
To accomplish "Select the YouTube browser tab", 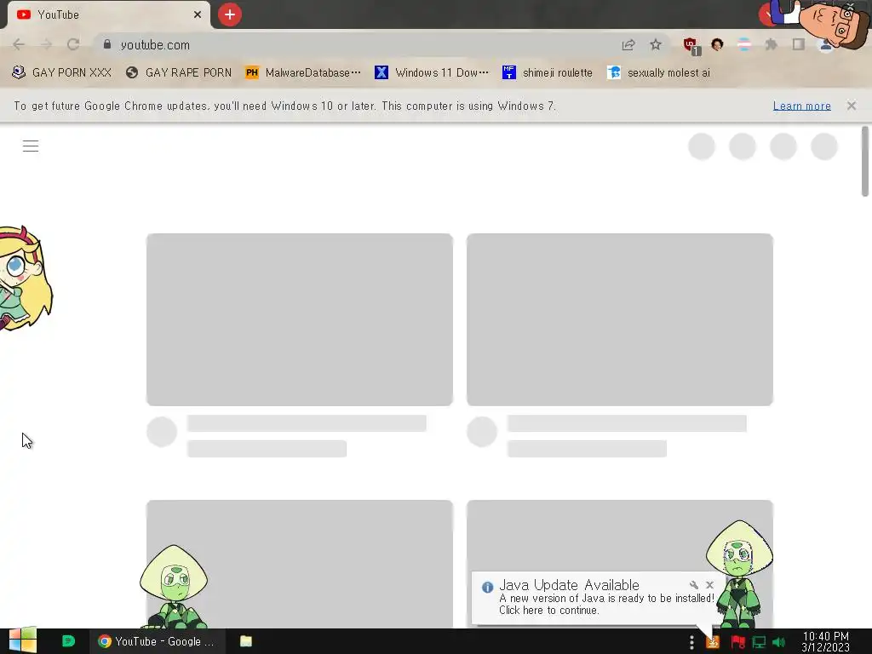I will pyautogui.click(x=106, y=14).
